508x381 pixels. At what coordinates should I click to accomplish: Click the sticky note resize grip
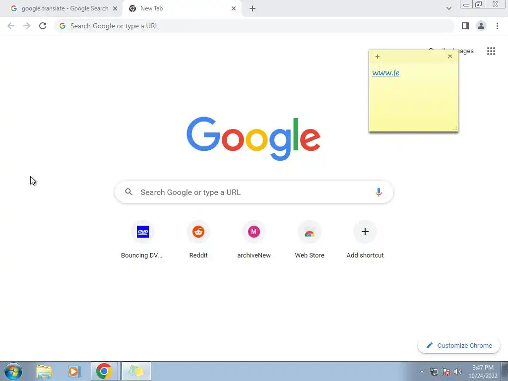tap(455, 128)
